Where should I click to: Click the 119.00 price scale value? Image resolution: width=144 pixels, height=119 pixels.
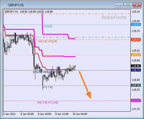pyautogui.click(x=136, y=61)
